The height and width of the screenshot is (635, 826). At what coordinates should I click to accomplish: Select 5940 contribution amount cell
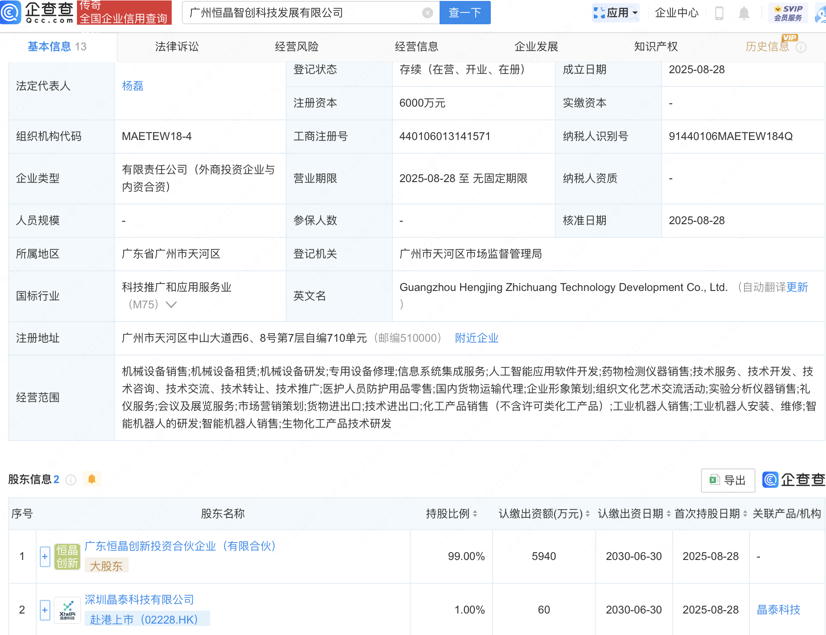pos(544,556)
